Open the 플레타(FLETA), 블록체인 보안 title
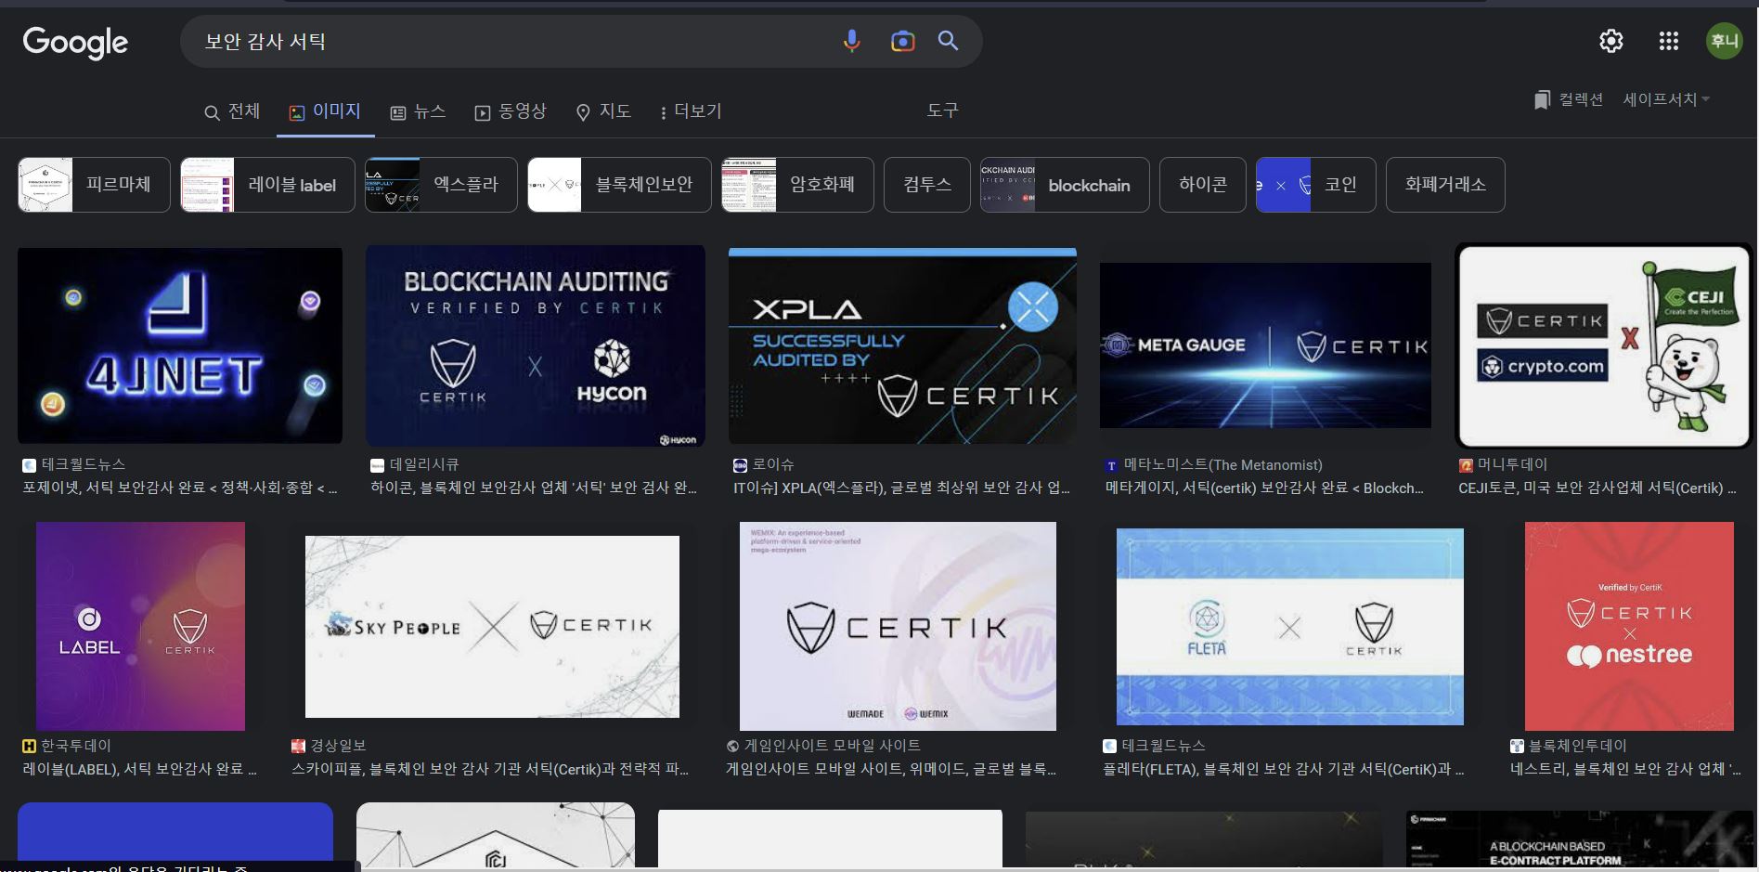The height and width of the screenshot is (872, 1759). (x=1283, y=769)
